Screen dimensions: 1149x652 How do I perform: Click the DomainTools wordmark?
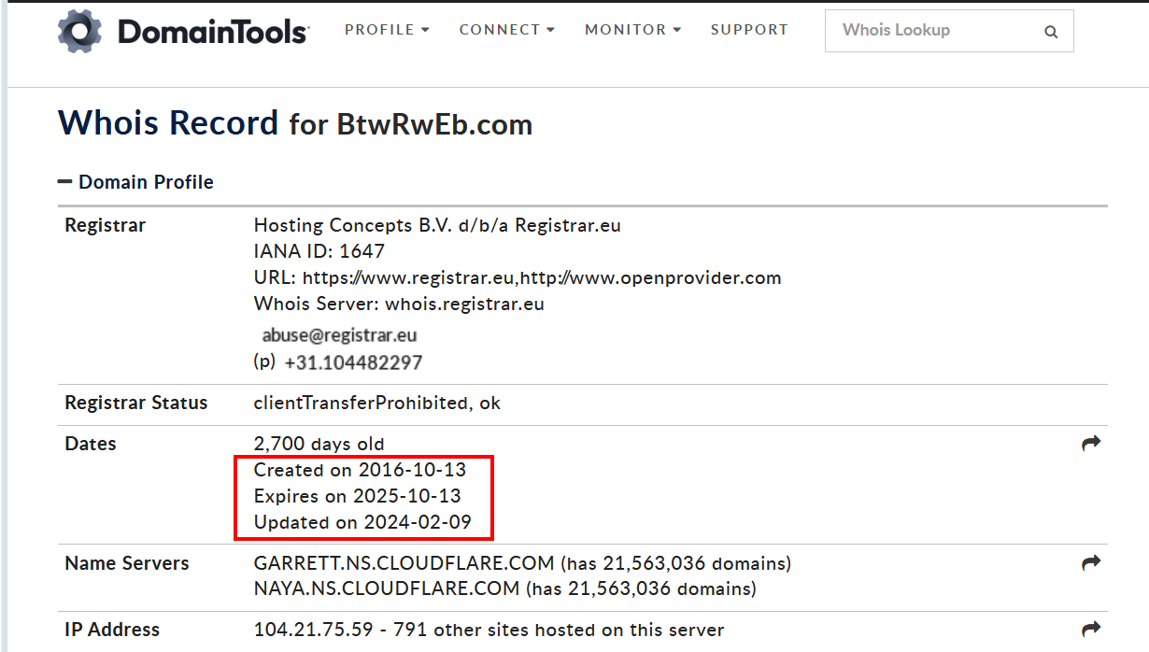click(212, 33)
